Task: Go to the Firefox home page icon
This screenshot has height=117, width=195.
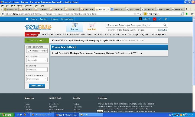Action: pos(192,14)
